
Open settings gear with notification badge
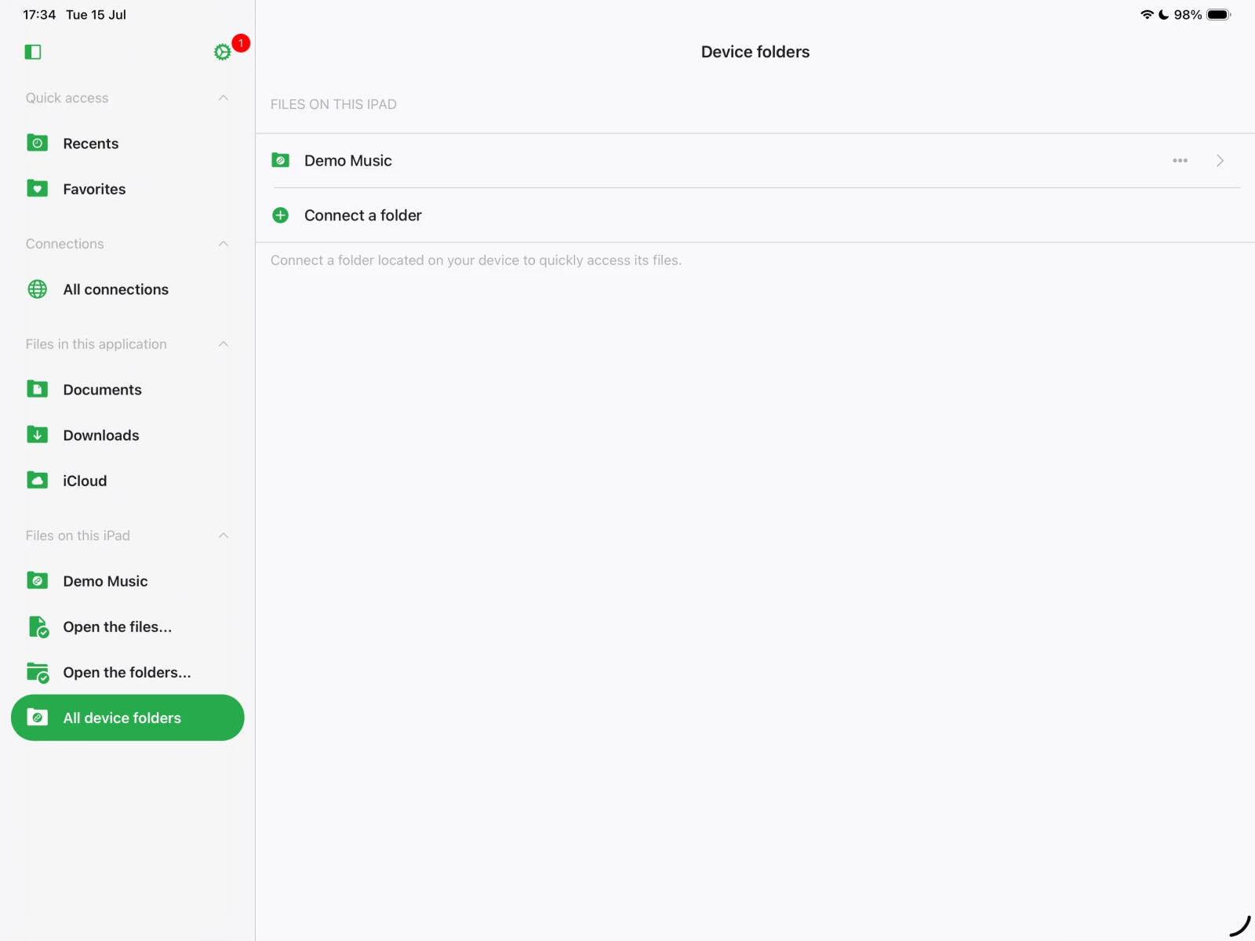(223, 52)
